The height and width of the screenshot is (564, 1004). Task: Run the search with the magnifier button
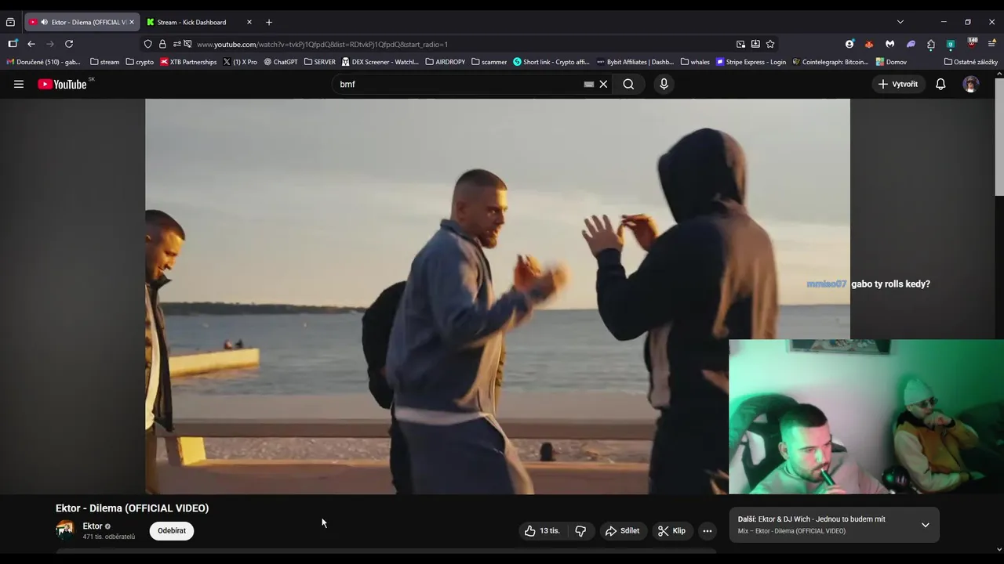(628, 84)
